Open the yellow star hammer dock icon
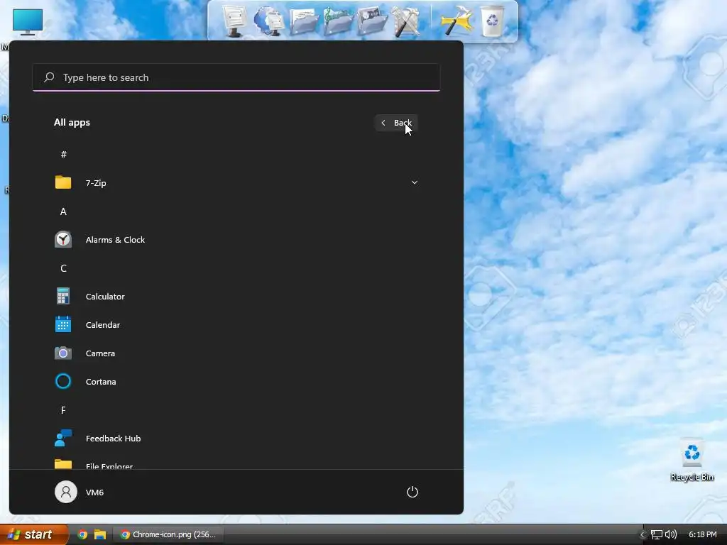Screen dimensions: 727x545 [x=457, y=21]
